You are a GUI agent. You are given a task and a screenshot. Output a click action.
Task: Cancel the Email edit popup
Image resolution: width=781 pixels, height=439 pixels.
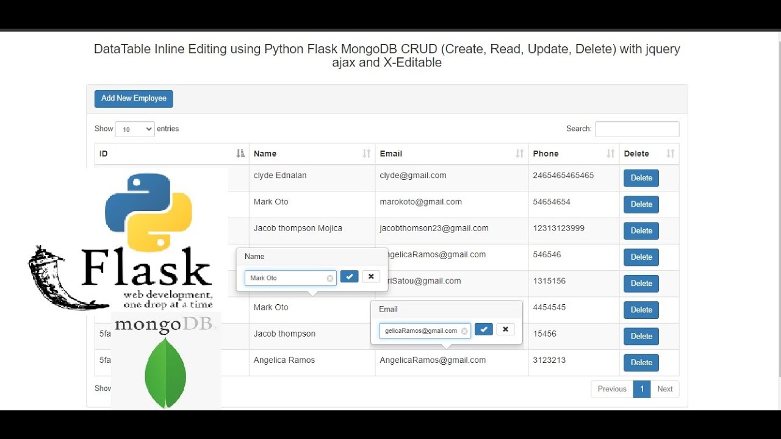coord(505,329)
